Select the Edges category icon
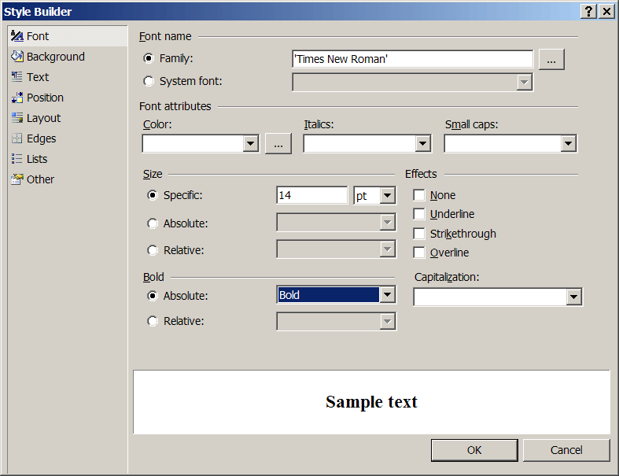 [x=17, y=138]
